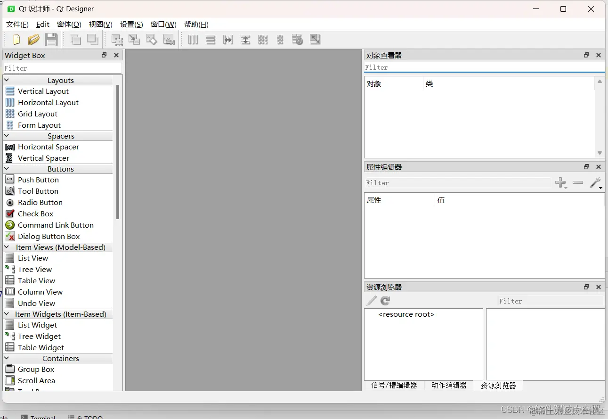Float the Widget Box panel

[104, 55]
